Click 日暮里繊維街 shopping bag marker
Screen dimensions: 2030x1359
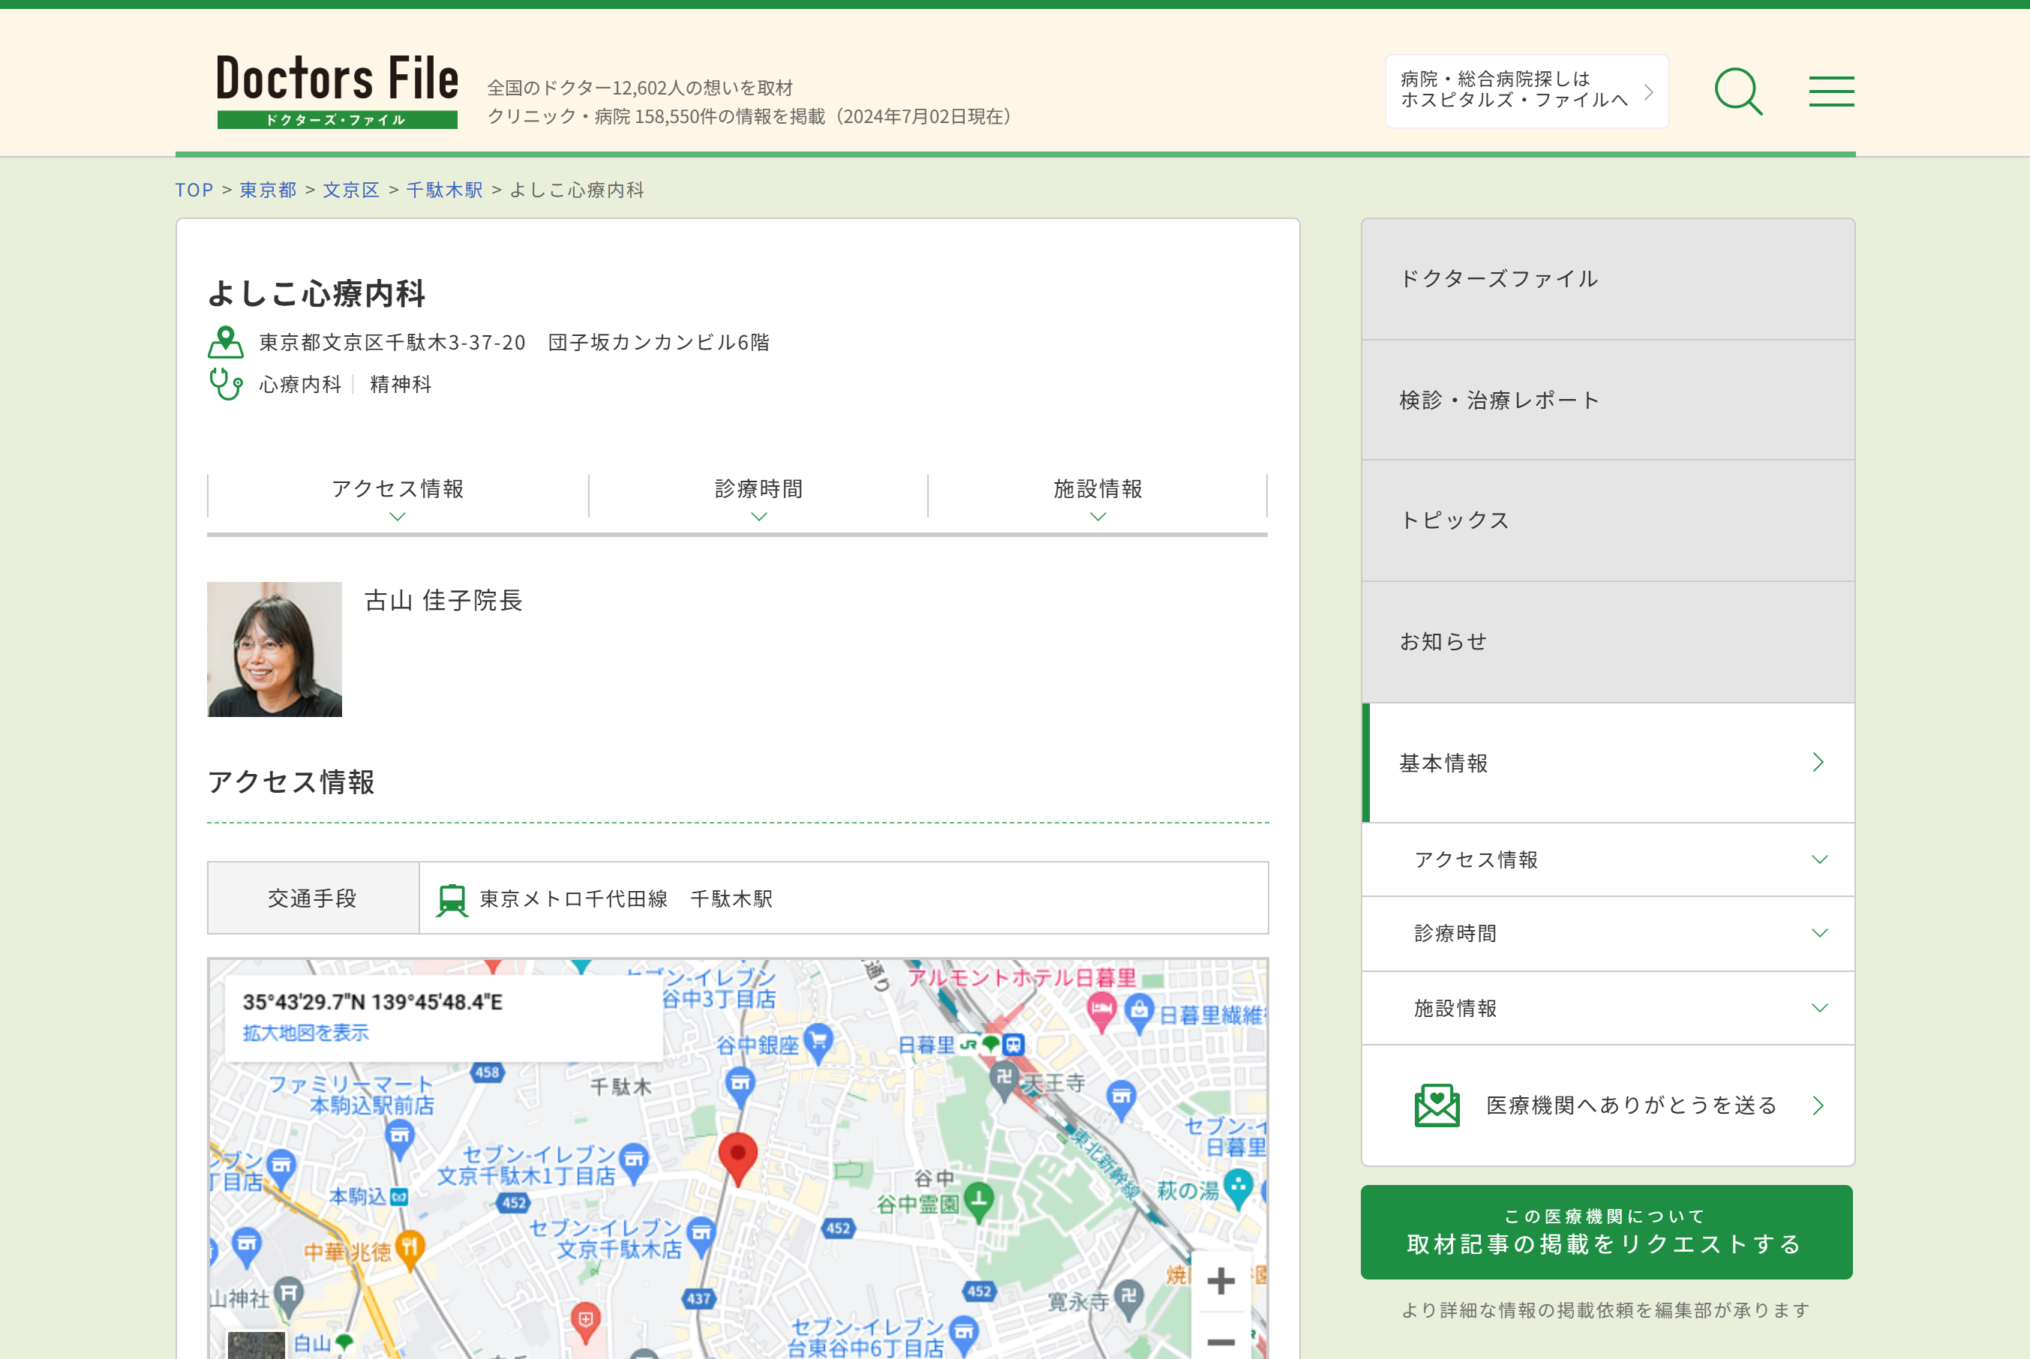(x=1138, y=1013)
